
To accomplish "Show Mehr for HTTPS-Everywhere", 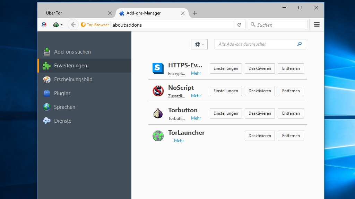I will [x=196, y=73].
